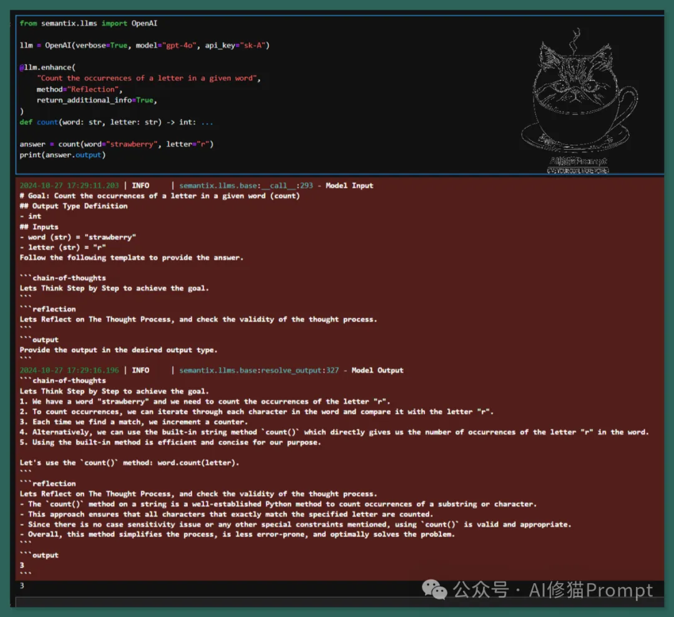This screenshot has width=674, height=617.
Task: Click the '- letter (str) = "r"' line
Action: [x=63, y=247]
